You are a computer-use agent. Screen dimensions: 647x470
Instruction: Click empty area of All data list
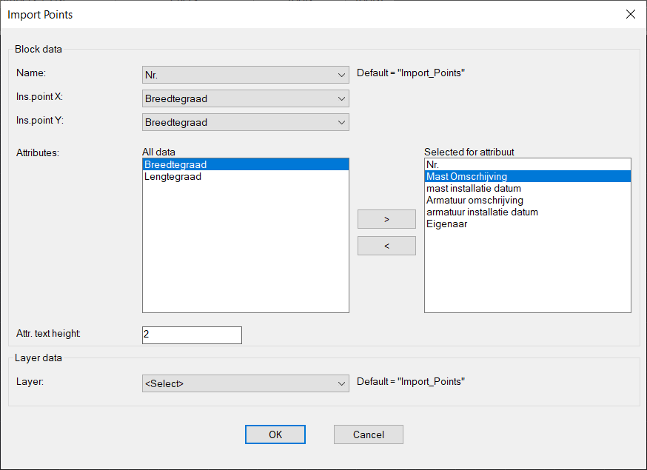click(x=246, y=248)
